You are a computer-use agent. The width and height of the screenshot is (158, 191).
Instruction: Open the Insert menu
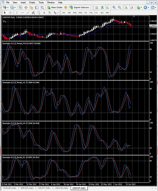tap(23, 2)
